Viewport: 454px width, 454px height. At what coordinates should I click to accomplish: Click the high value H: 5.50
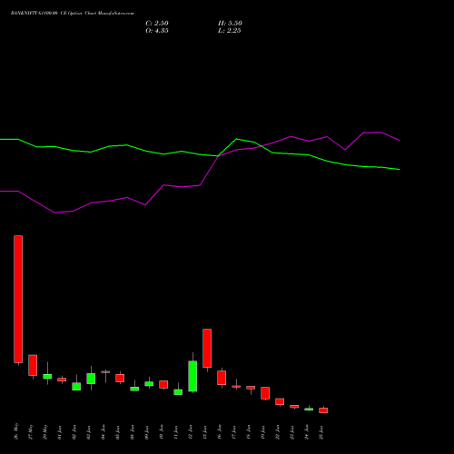[x=230, y=24]
